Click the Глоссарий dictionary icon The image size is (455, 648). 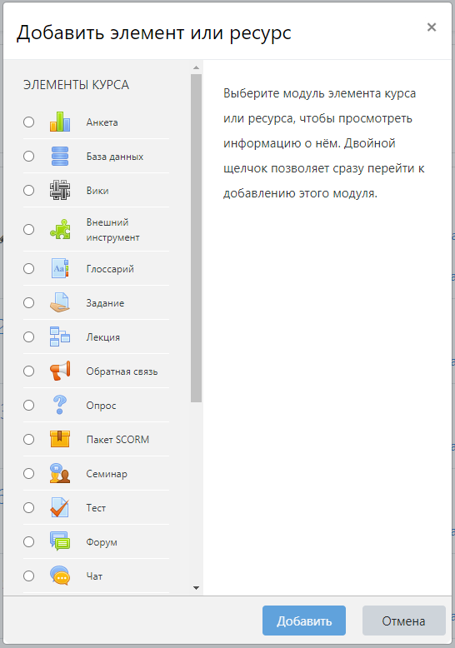tap(60, 269)
